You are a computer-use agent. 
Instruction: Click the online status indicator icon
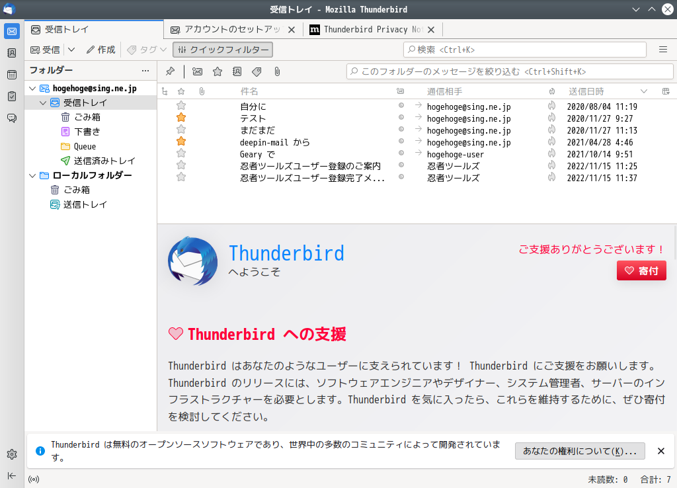pos(34,479)
